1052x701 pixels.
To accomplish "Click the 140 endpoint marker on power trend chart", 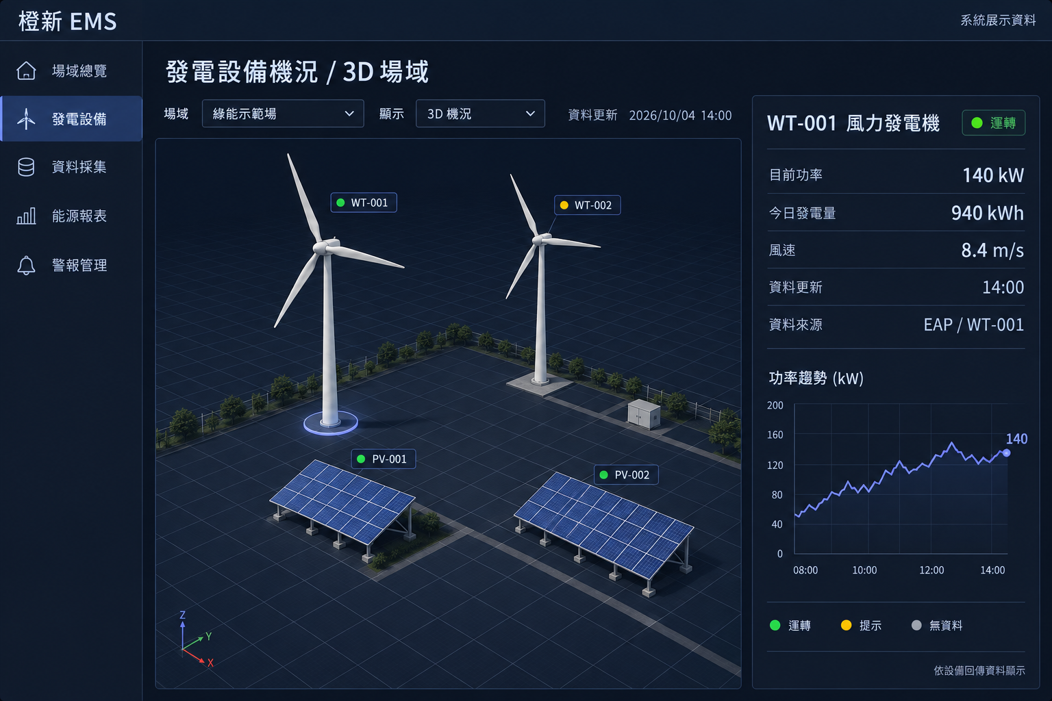I will pyautogui.click(x=1006, y=453).
